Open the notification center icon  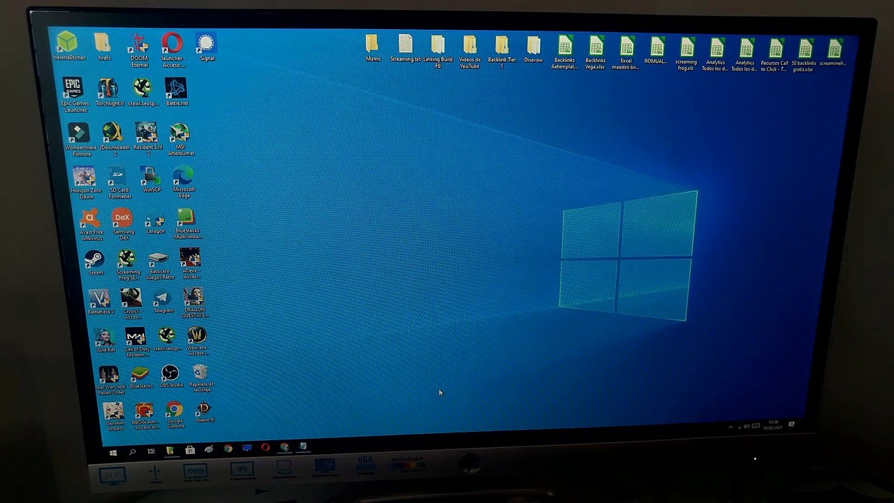tap(791, 424)
